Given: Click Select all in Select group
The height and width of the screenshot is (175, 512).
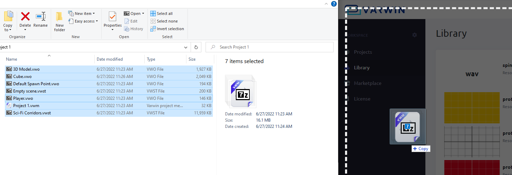Looking at the screenshot, I should [x=161, y=14].
